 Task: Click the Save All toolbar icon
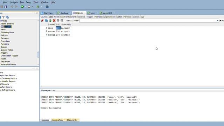point(6,7)
